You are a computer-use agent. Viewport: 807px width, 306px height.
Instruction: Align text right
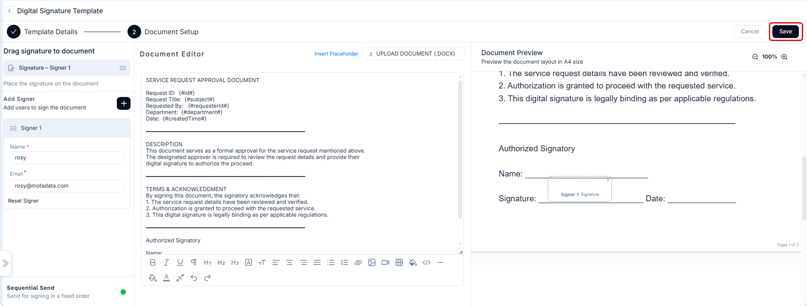coord(303,262)
